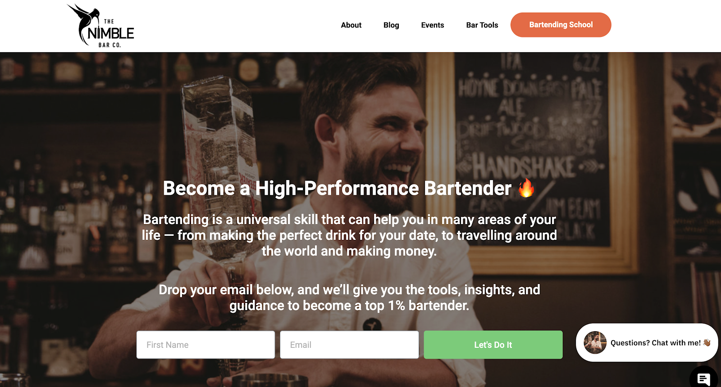Go to the Blog page
This screenshot has height=387, width=721.
click(391, 25)
